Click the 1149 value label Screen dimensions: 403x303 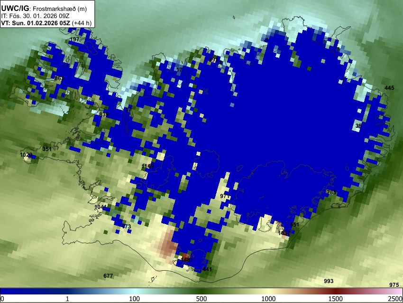click(147, 166)
